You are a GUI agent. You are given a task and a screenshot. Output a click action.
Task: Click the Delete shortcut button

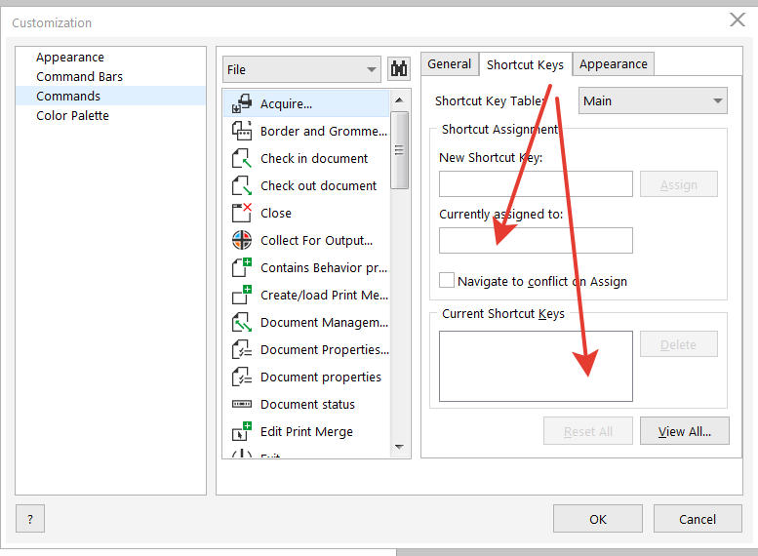point(679,344)
